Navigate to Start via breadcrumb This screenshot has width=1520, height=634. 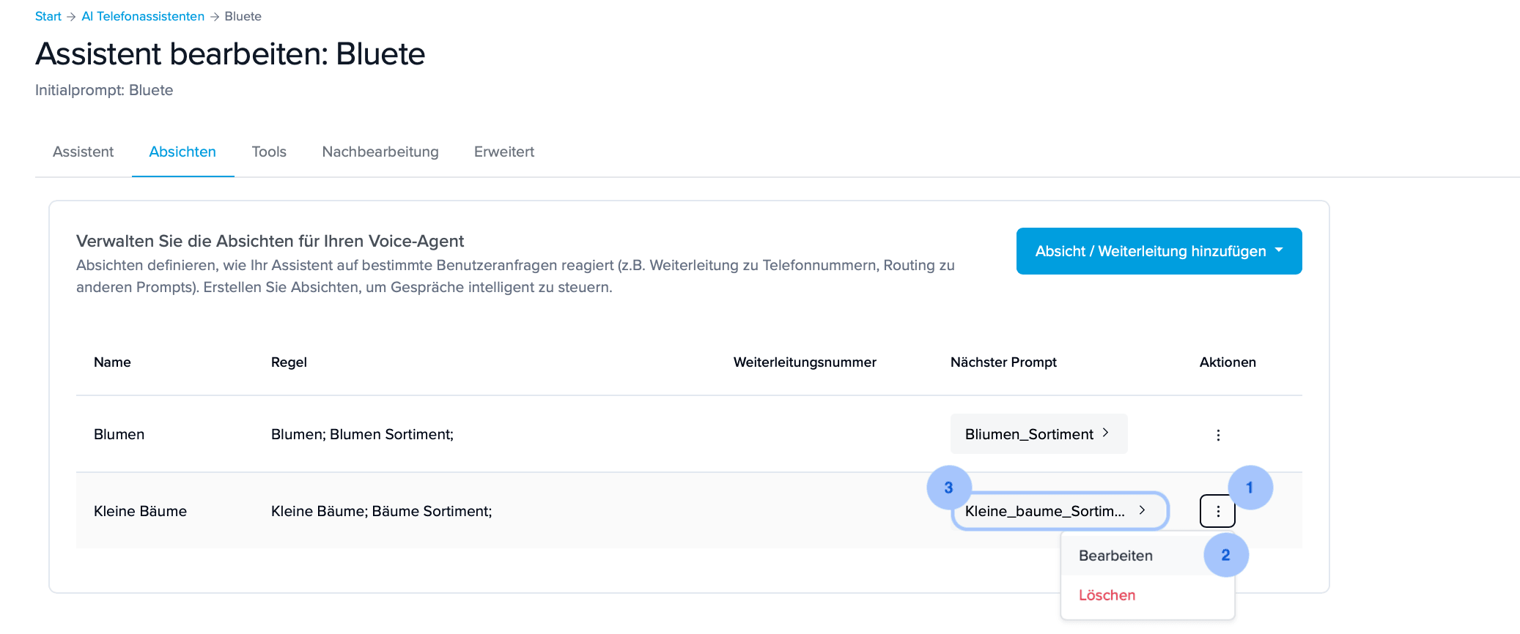pyautogui.click(x=48, y=16)
